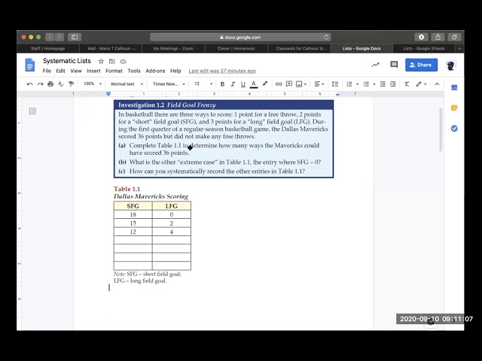Screen dimensions: 482x361
Task: Show the document outline icon
Action: (x=32, y=111)
